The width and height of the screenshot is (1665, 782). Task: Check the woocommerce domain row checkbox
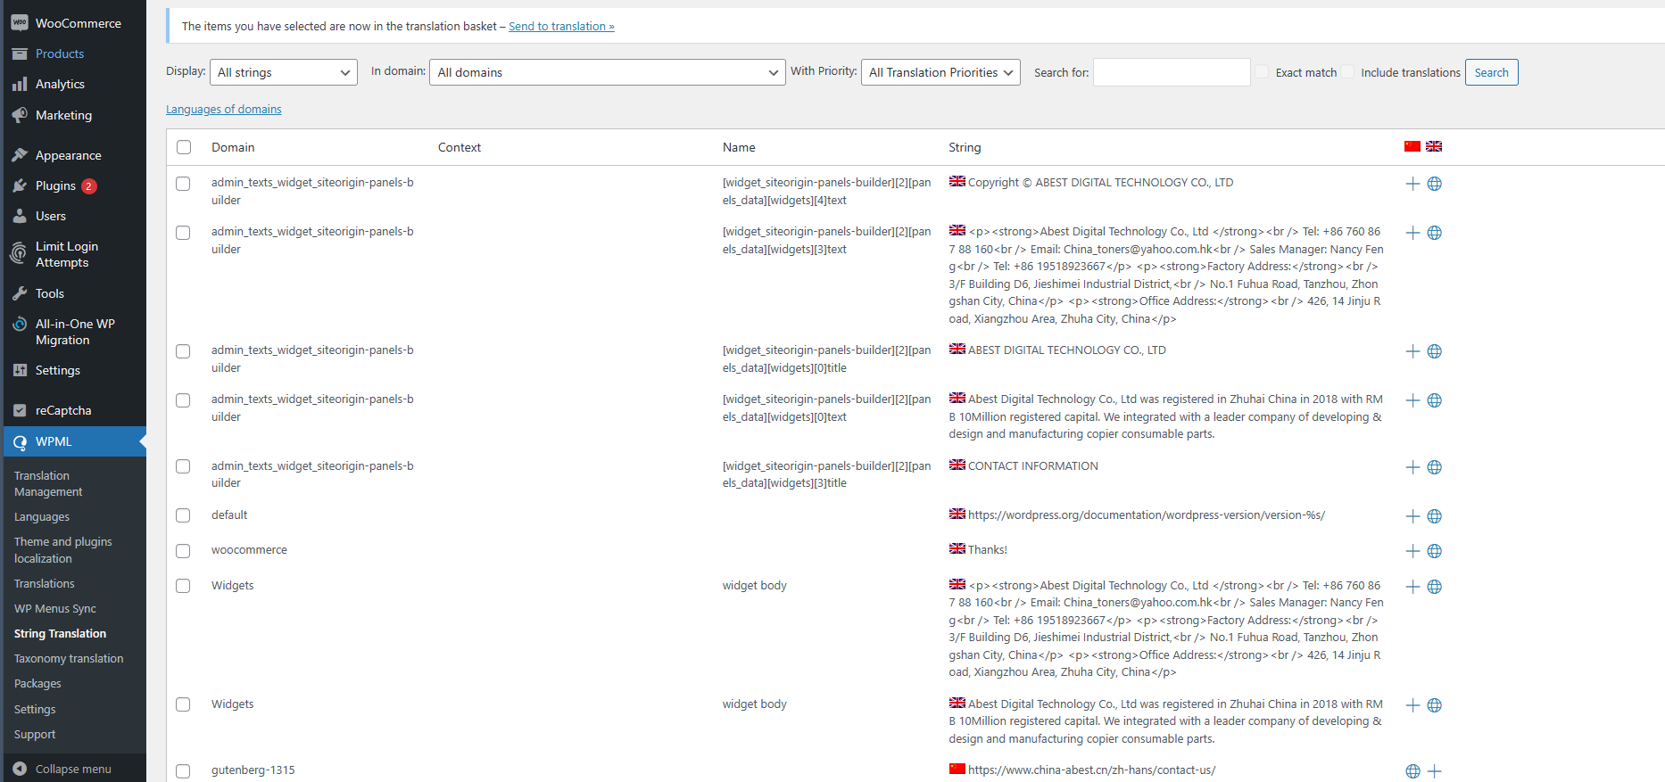click(x=183, y=551)
